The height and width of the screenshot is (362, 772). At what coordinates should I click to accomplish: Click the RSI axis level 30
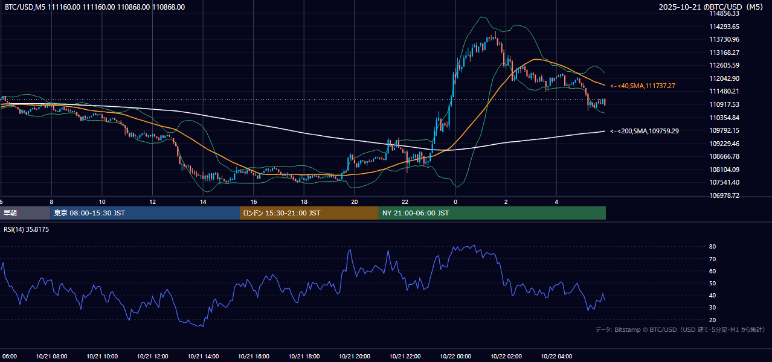(x=713, y=308)
